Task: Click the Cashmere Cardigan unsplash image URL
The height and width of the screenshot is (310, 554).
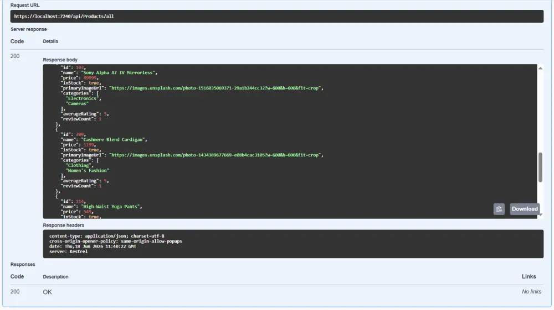Action: [x=215, y=155]
